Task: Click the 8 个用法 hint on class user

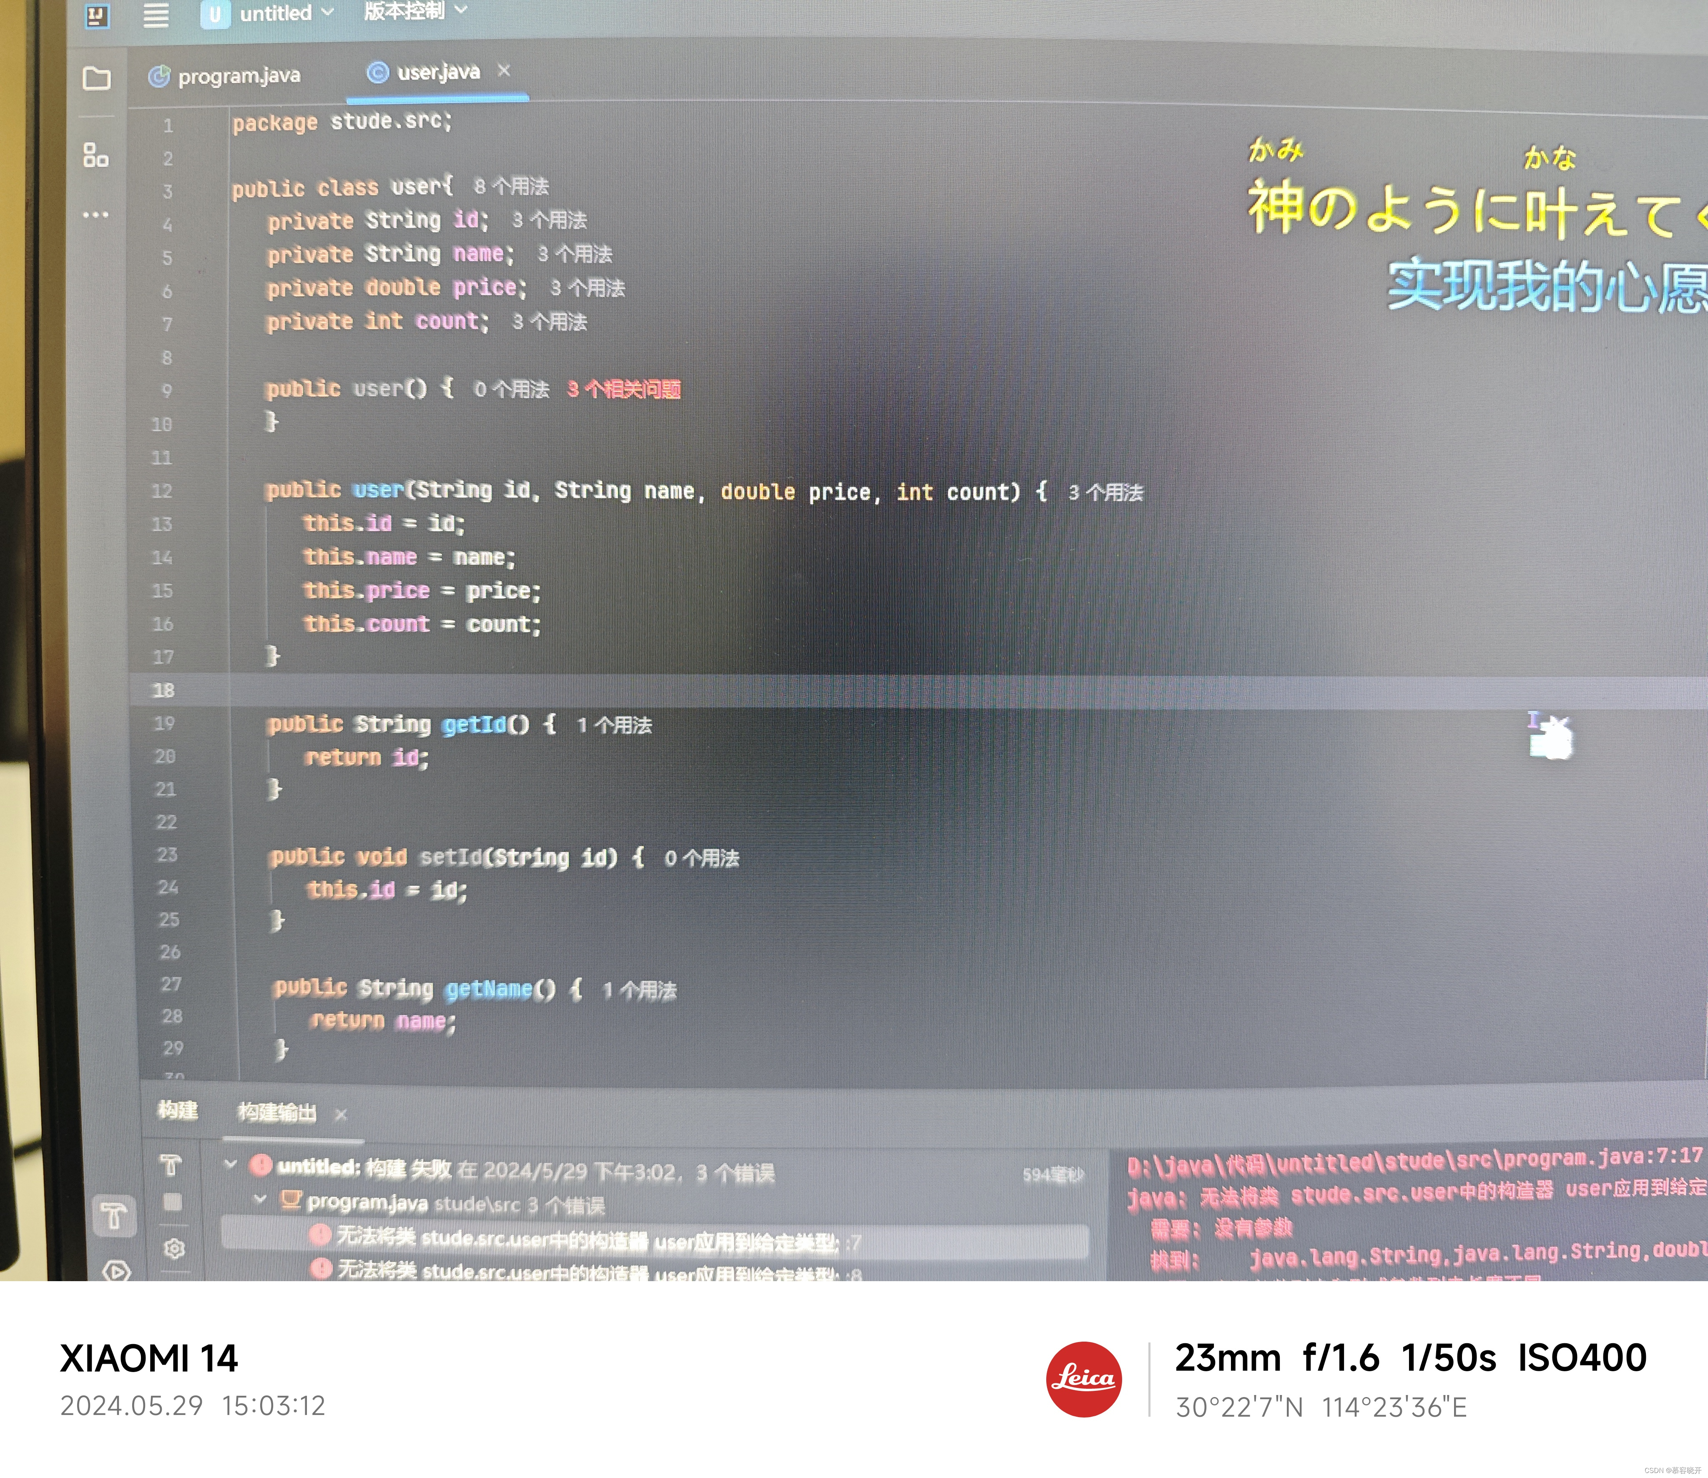Action: 511,186
